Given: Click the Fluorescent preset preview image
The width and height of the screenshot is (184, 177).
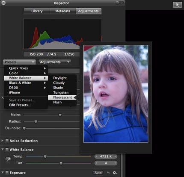Looking at the screenshot, I should coord(116,94).
